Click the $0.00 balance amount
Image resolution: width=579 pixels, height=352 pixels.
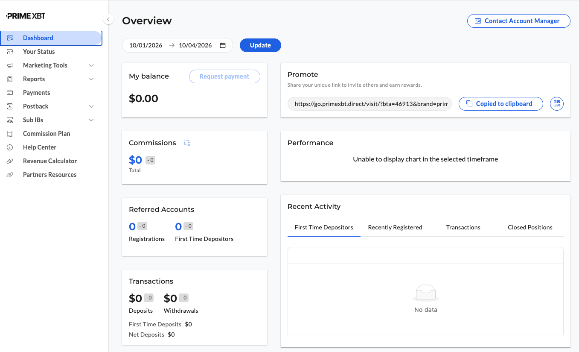click(143, 99)
